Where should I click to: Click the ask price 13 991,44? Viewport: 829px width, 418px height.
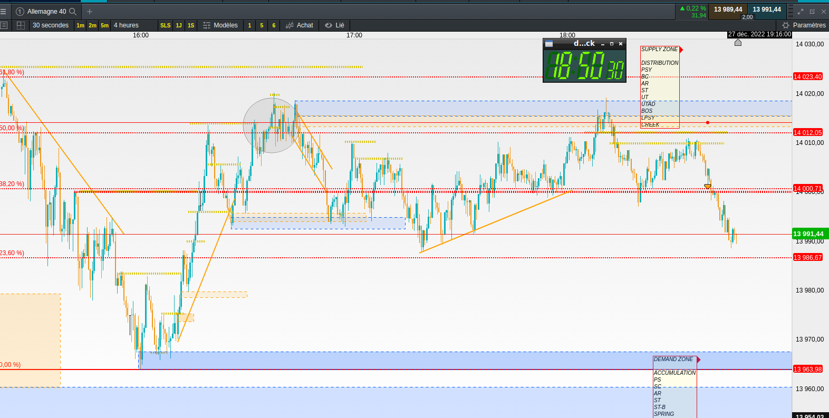pos(767,9)
